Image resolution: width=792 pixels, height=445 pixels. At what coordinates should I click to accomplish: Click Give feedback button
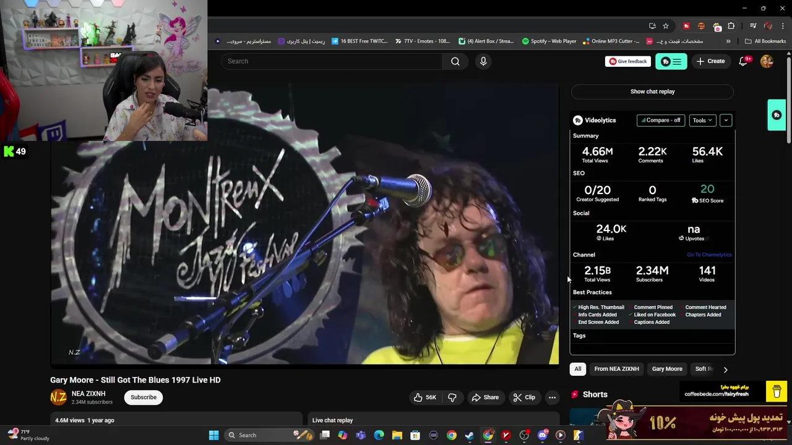pos(627,61)
